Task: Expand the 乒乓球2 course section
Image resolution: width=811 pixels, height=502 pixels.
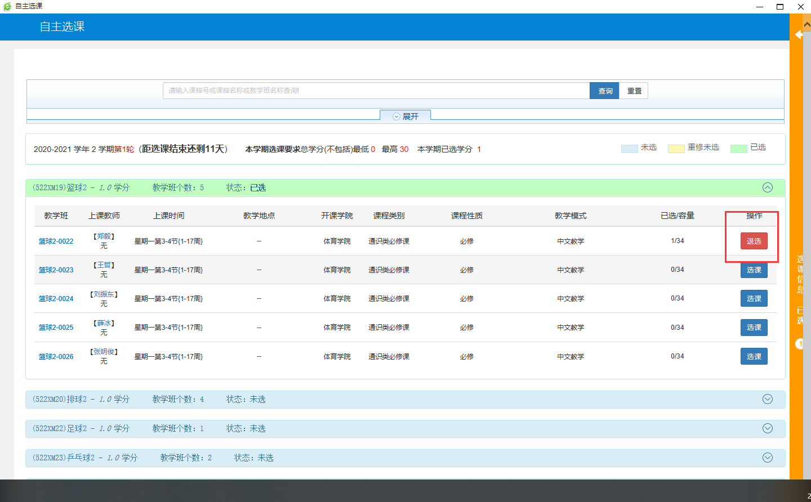Action: coord(767,458)
